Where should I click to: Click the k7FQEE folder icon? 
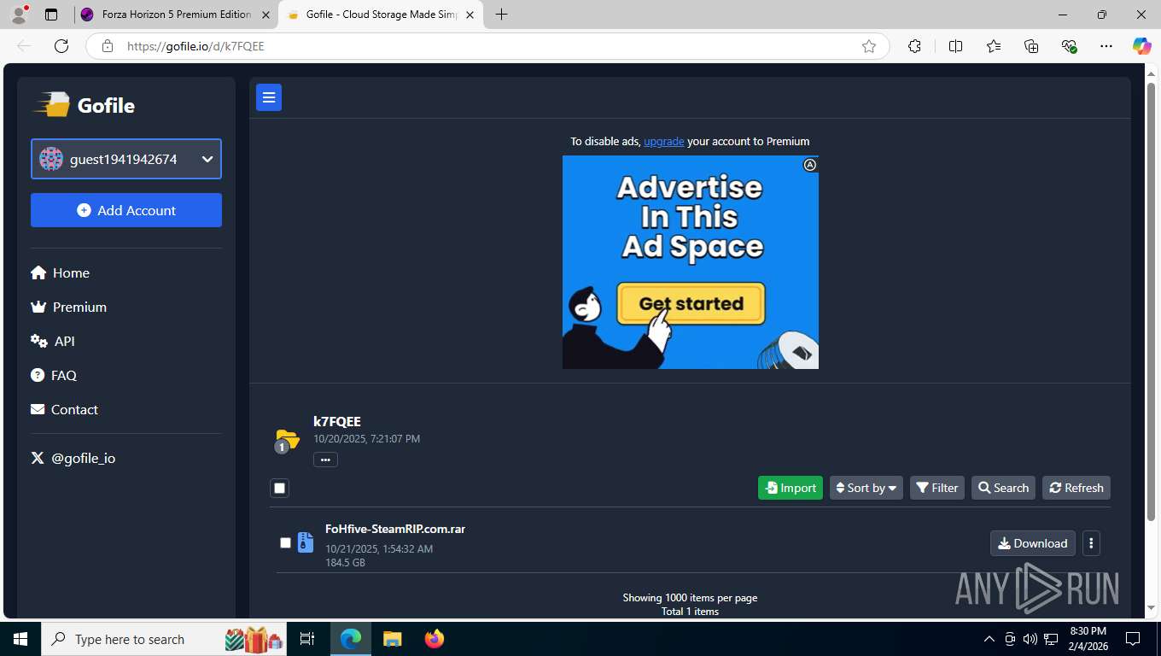(287, 440)
